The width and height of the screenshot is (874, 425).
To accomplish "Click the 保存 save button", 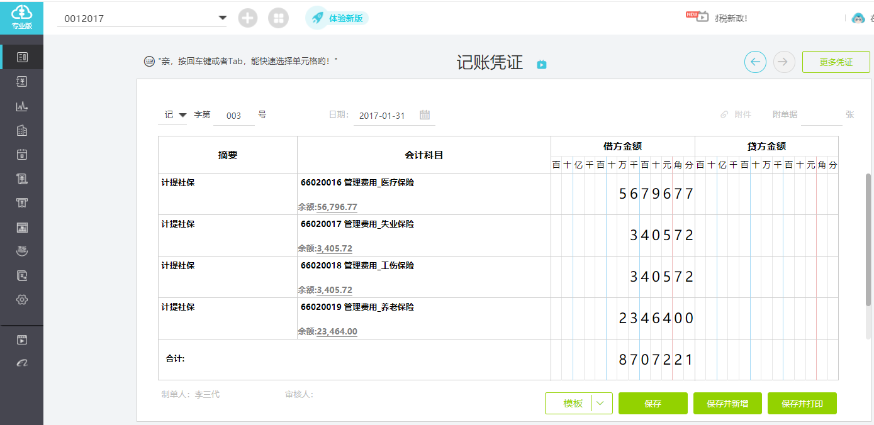I will [653, 404].
